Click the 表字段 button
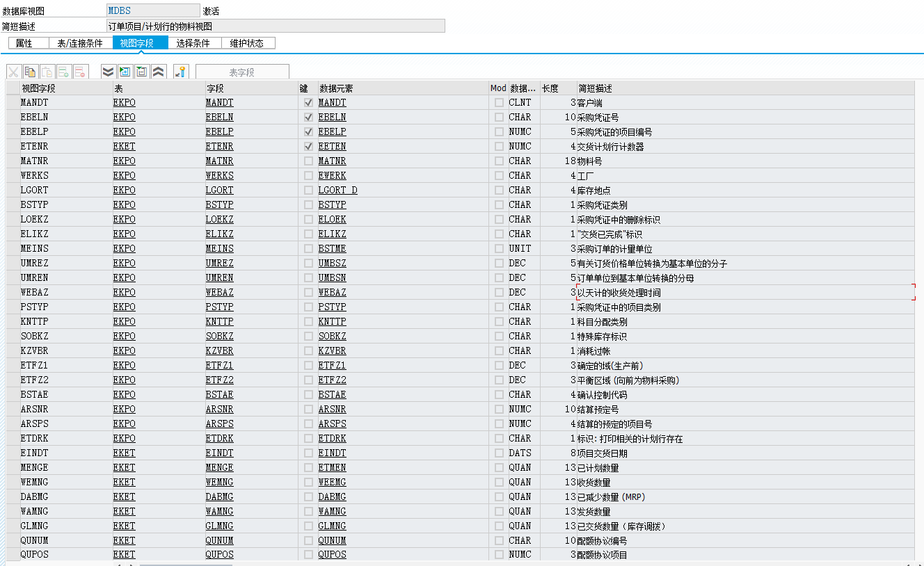This screenshot has width=924, height=566. (241, 71)
